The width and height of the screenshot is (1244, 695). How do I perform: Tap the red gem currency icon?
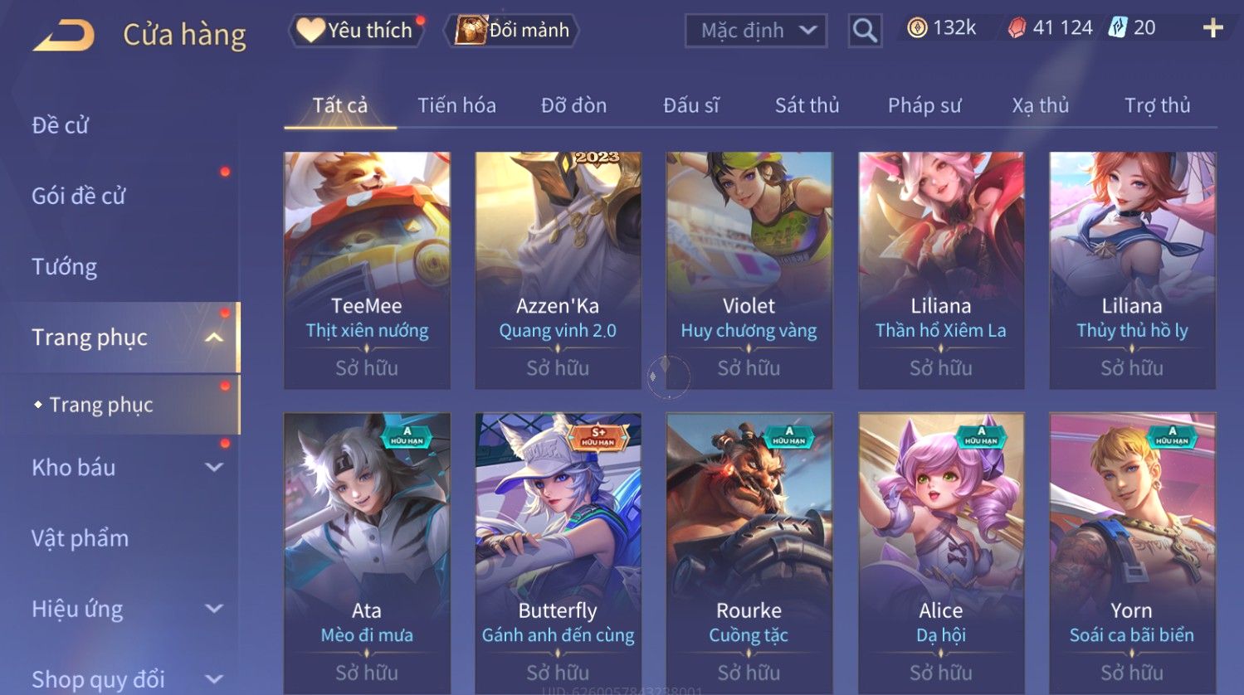[1017, 28]
